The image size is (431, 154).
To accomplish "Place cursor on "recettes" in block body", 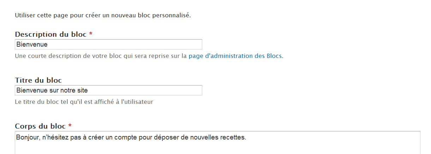I will click(x=233, y=137).
